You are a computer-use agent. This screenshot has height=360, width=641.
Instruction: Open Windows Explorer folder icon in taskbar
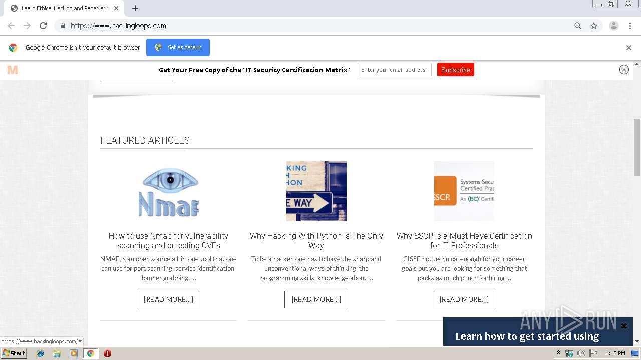click(x=57, y=353)
